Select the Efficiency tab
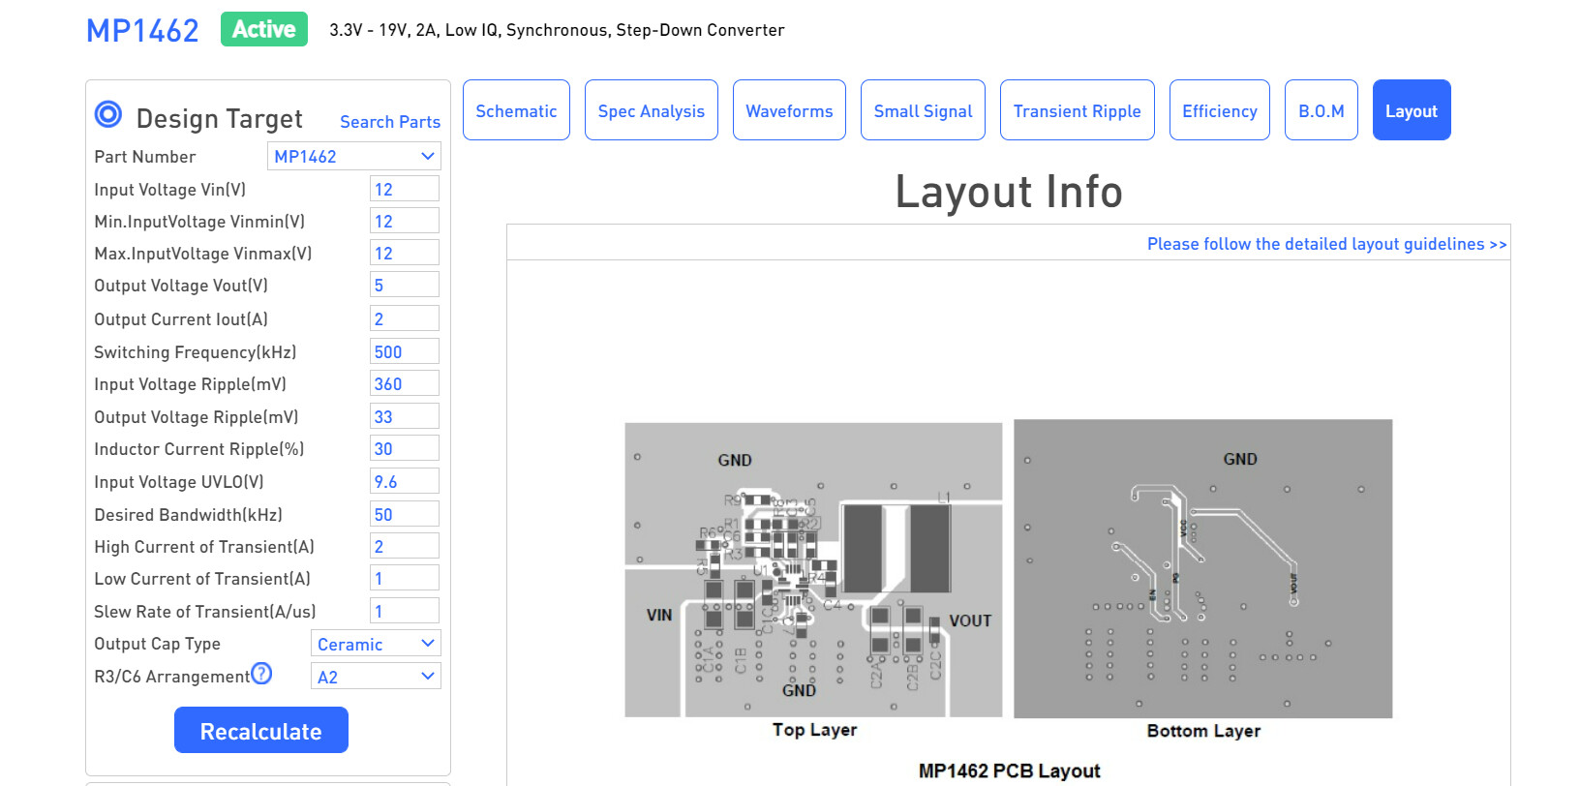The height and width of the screenshot is (786, 1580). coord(1220,110)
